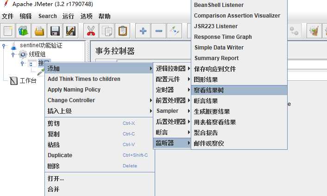The image size is (327, 196).
Task: Click the Cut scissors icon
Action: [91, 31]
